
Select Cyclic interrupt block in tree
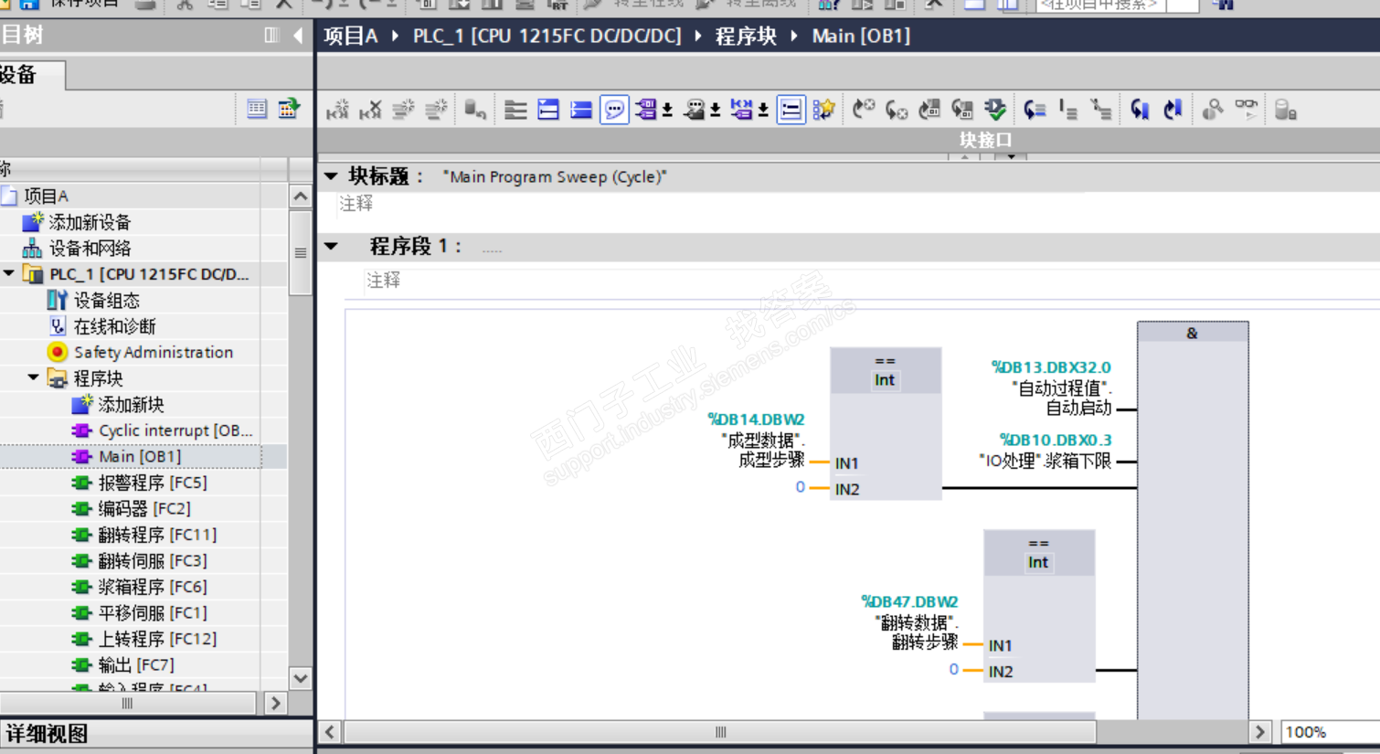point(175,430)
